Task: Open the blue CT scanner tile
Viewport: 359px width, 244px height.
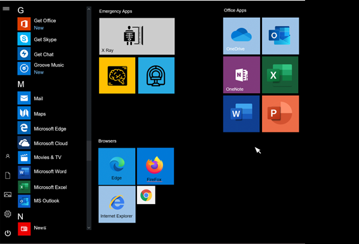Action: [x=157, y=75]
